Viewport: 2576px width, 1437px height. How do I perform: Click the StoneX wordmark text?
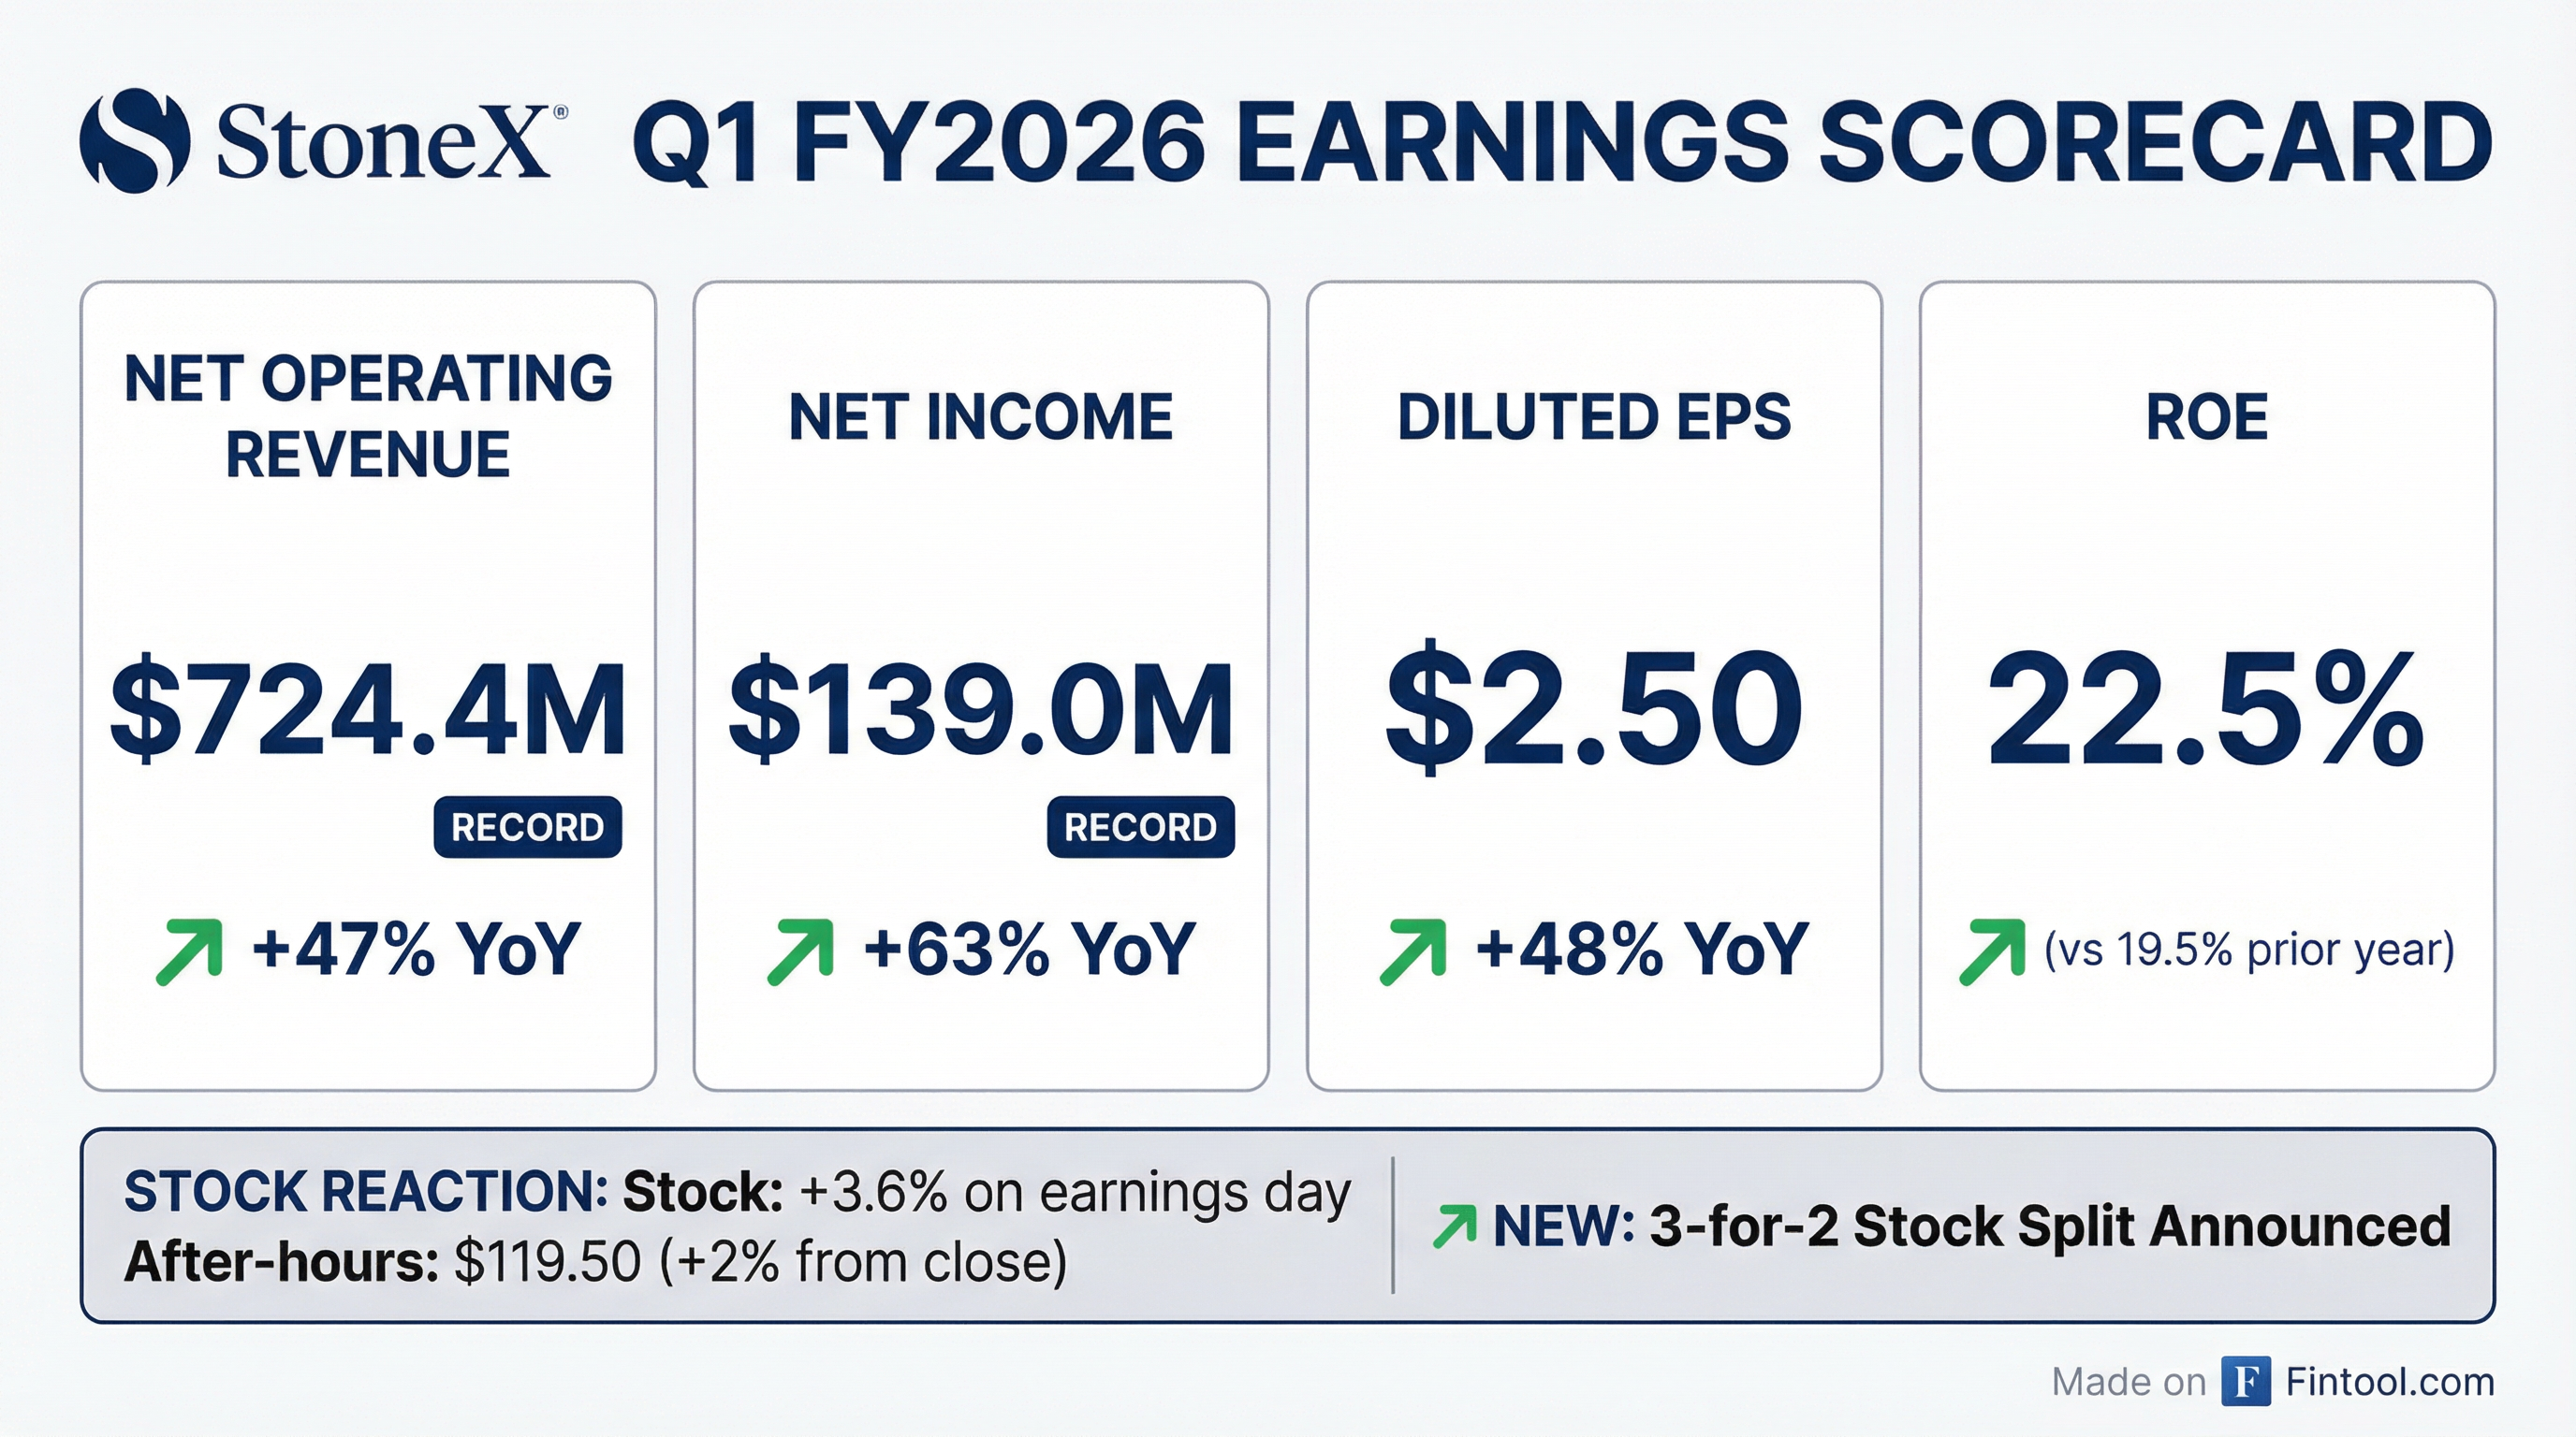[x=384, y=142]
